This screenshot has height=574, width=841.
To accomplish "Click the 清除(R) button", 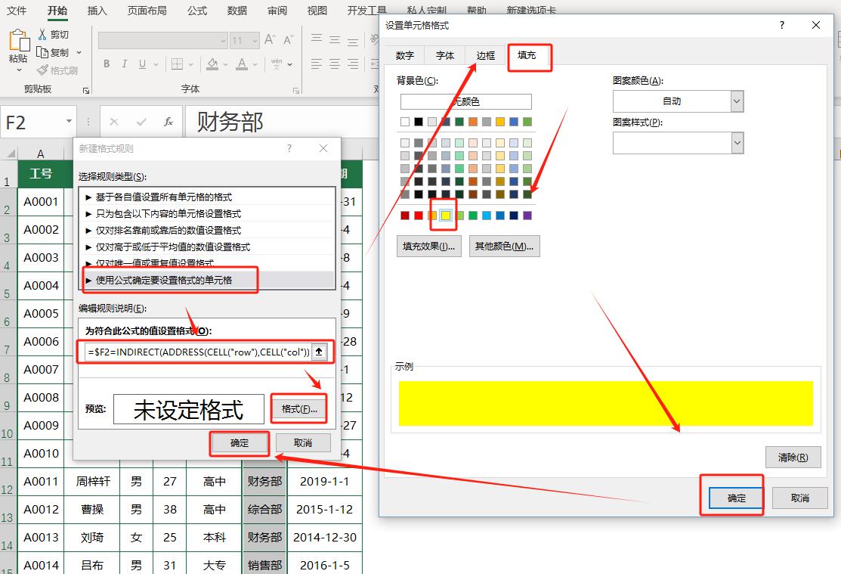I will pyautogui.click(x=793, y=458).
